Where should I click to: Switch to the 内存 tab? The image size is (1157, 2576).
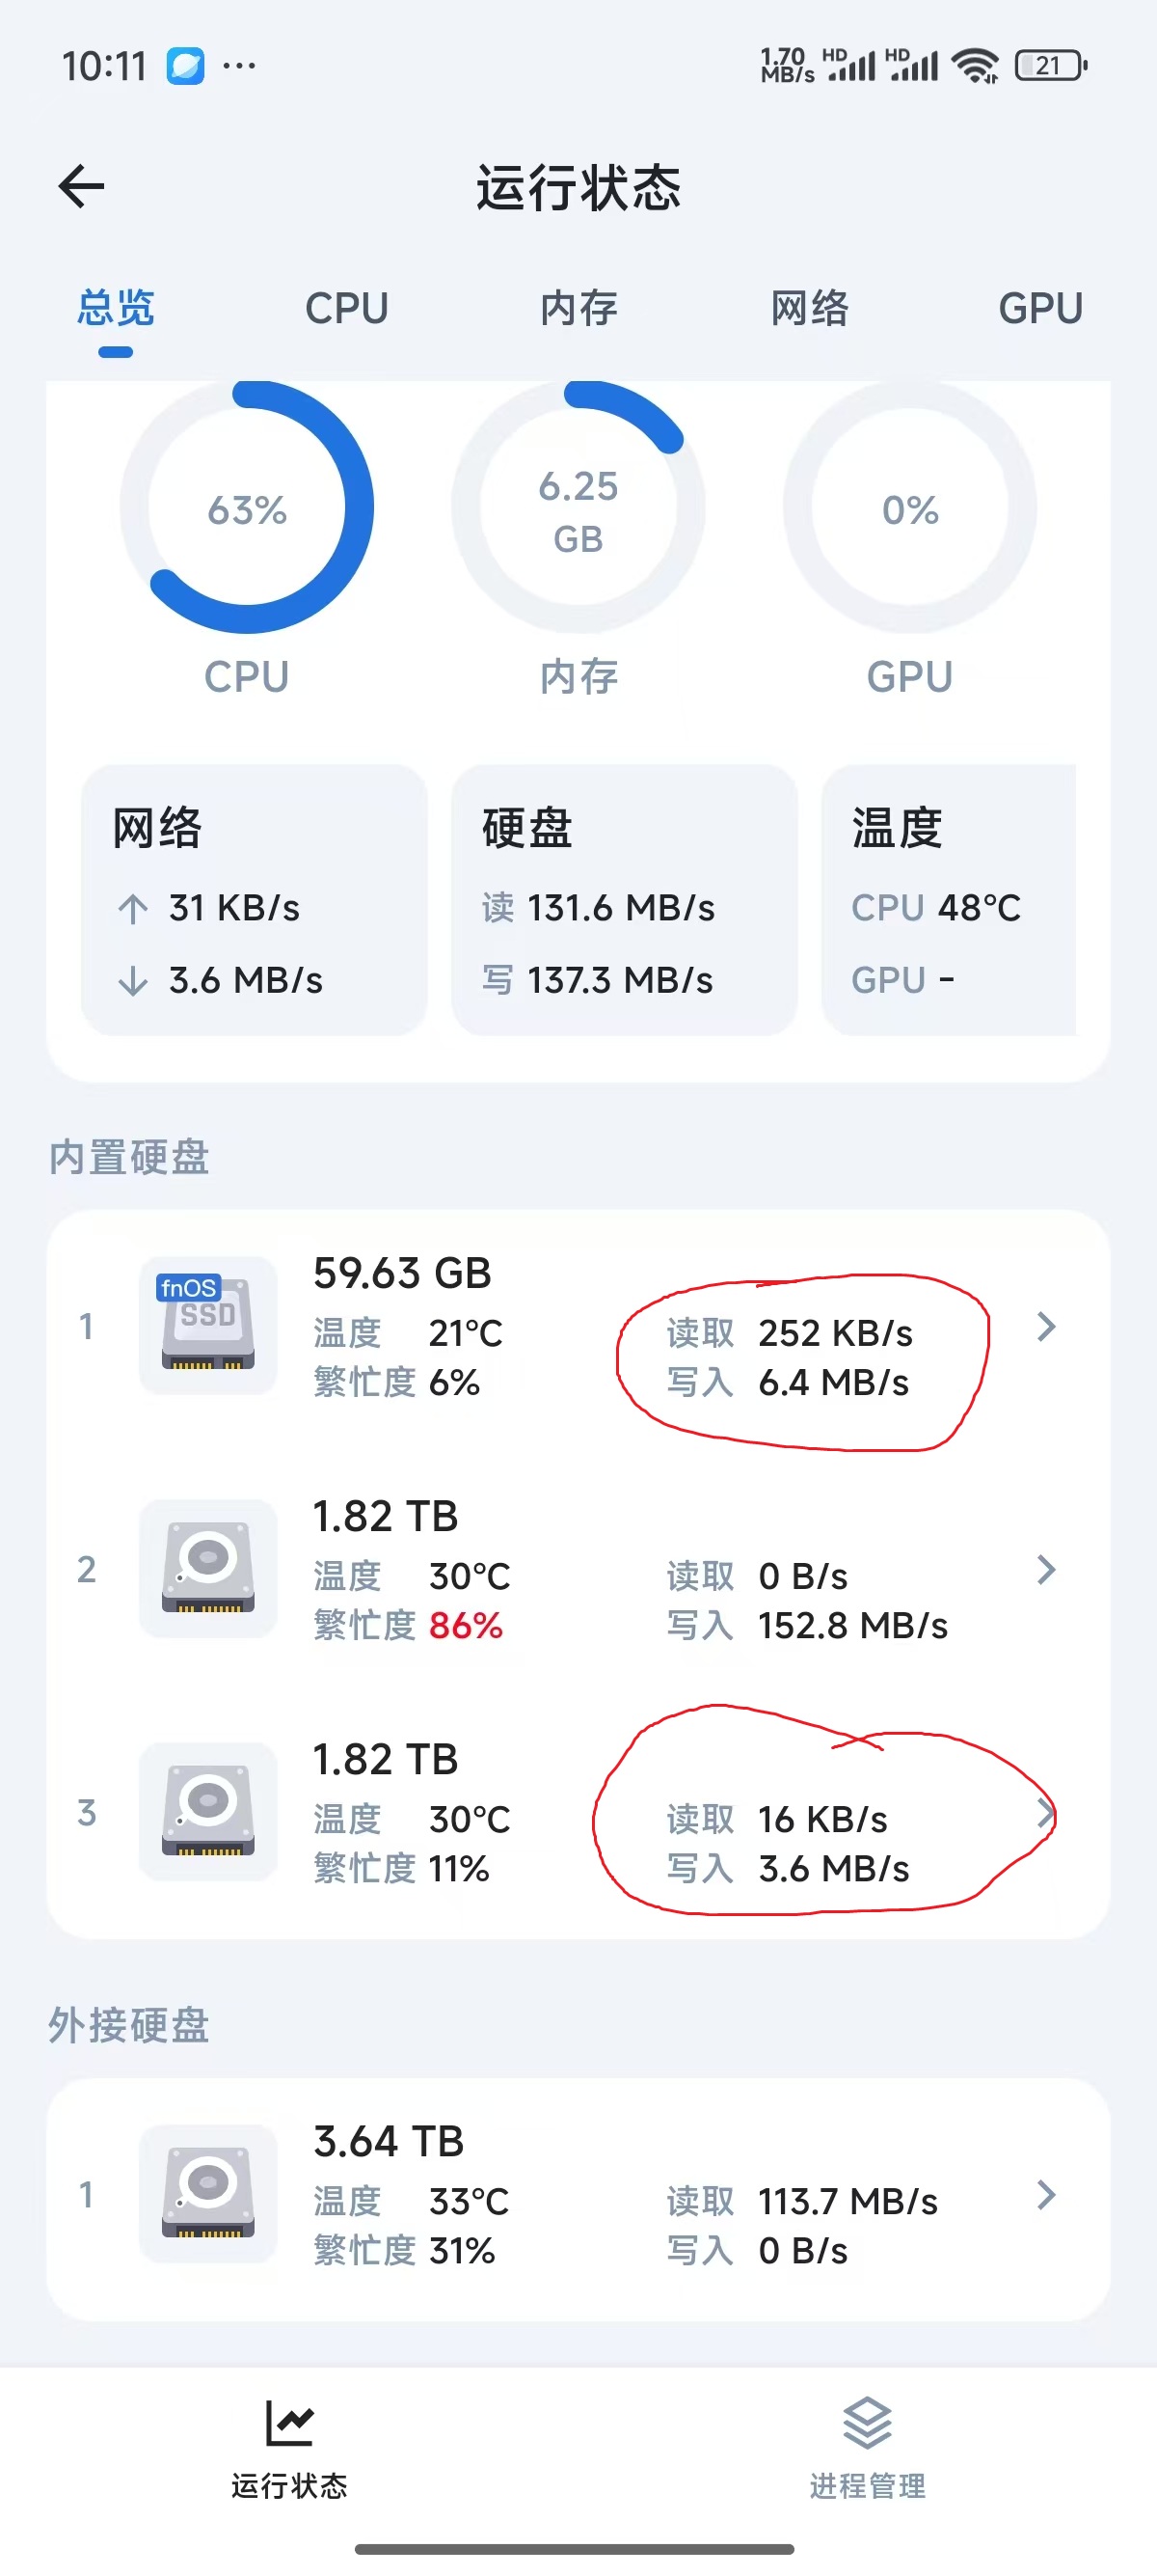coord(578,308)
